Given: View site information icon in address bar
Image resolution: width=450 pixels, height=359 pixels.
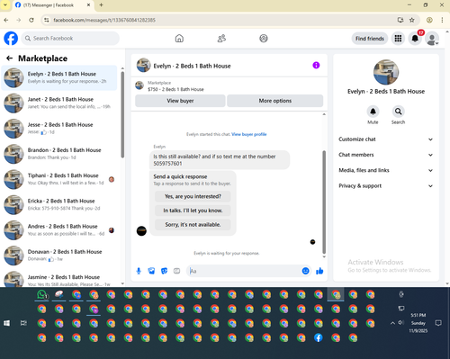Looking at the screenshot, I should (x=46, y=20).
